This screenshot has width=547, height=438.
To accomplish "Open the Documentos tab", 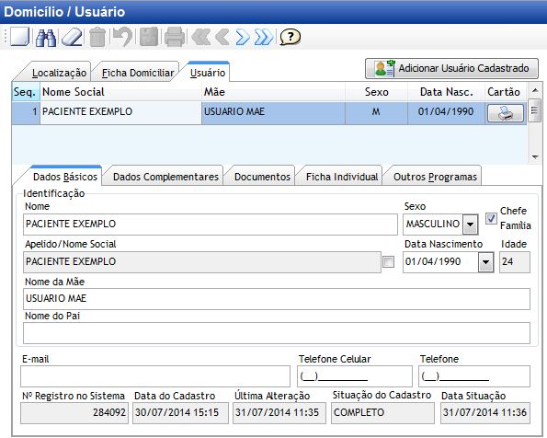I will (262, 177).
